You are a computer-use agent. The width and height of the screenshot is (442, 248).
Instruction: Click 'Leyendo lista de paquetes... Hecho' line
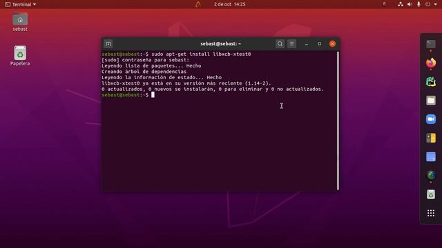pyautogui.click(x=151, y=66)
